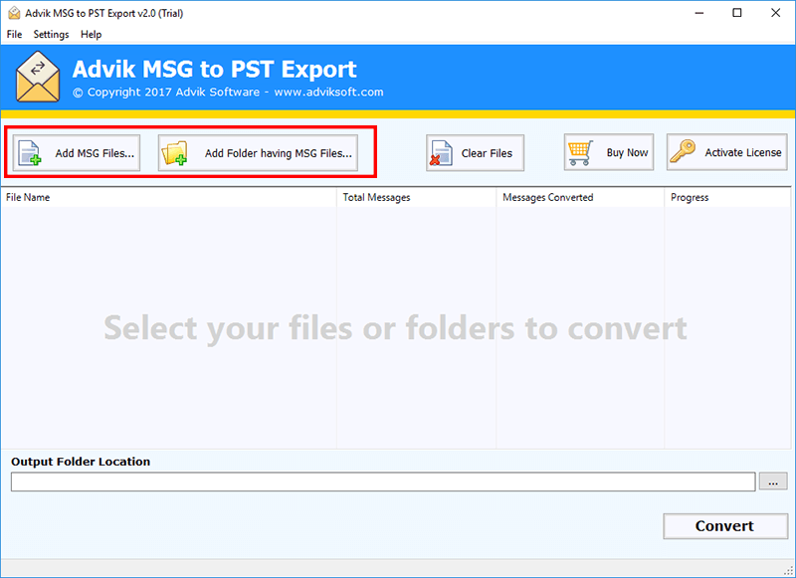Close the Advik MSG to PST window
Screen dimensions: 796x578
775,13
